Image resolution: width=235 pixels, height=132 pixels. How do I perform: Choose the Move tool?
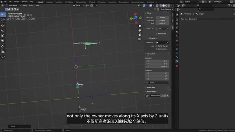[3, 25]
